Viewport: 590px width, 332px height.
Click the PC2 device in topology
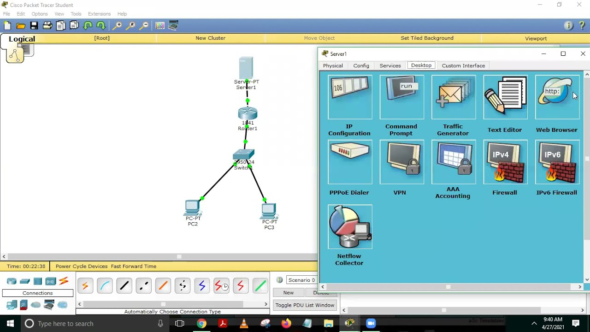193,208
